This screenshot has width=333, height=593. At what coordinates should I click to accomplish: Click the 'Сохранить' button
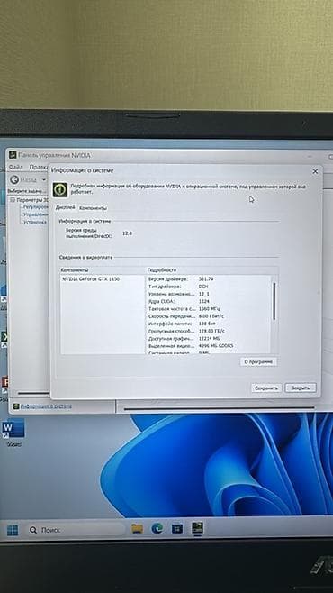[266, 388]
